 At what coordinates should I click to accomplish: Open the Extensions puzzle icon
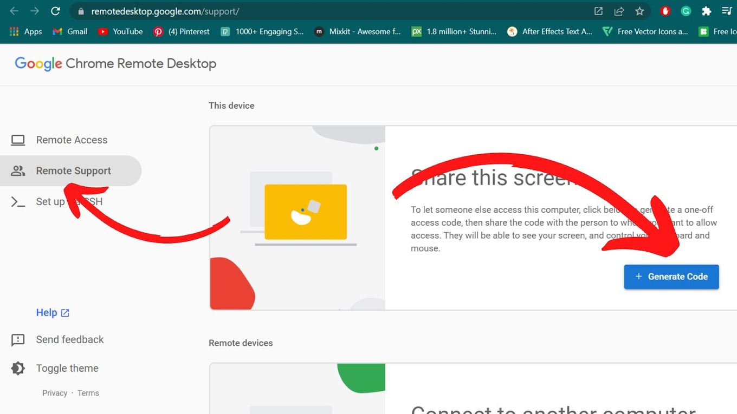(x=706, y=11)
